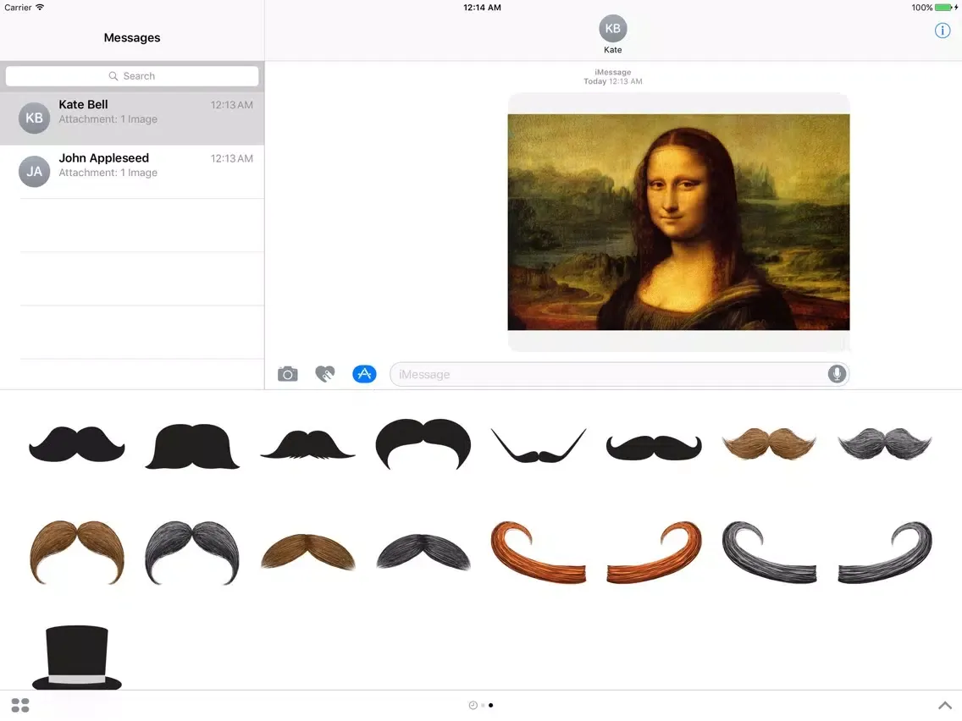Select the brown horseshoe mustache sticker
Viewport: 962px width, 721px height.
coord(77,553)
